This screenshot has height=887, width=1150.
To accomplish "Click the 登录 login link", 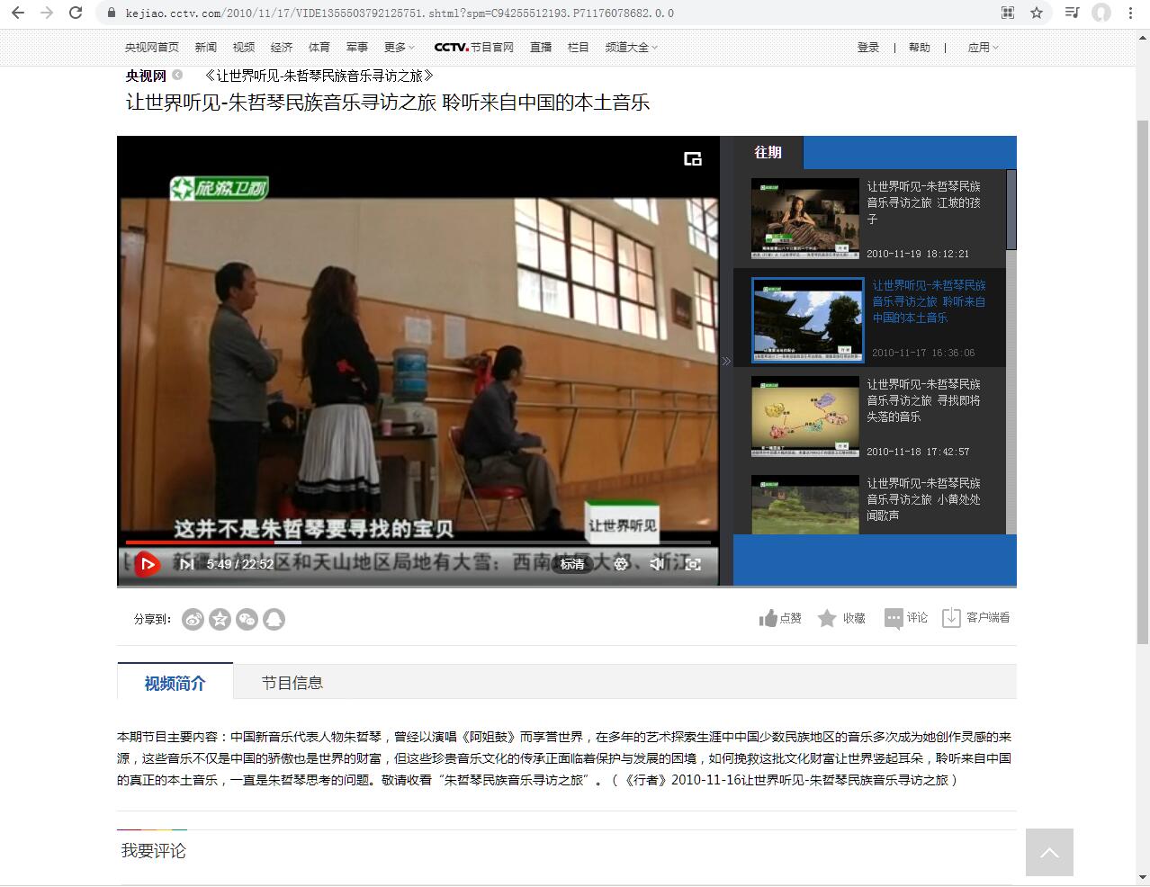I will tap(867, 48).
